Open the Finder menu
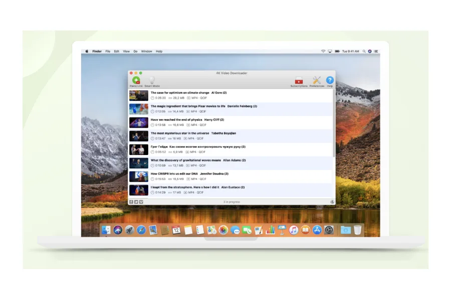The image size is (451, 300). pos(97,51)
